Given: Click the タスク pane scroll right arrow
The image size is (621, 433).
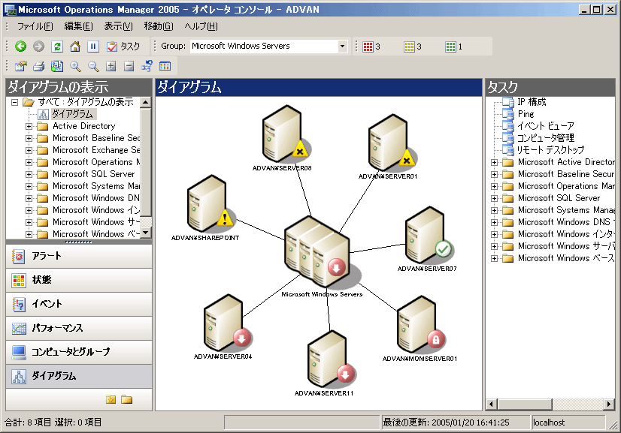Looking at the screenshot, I should point(609,404).
